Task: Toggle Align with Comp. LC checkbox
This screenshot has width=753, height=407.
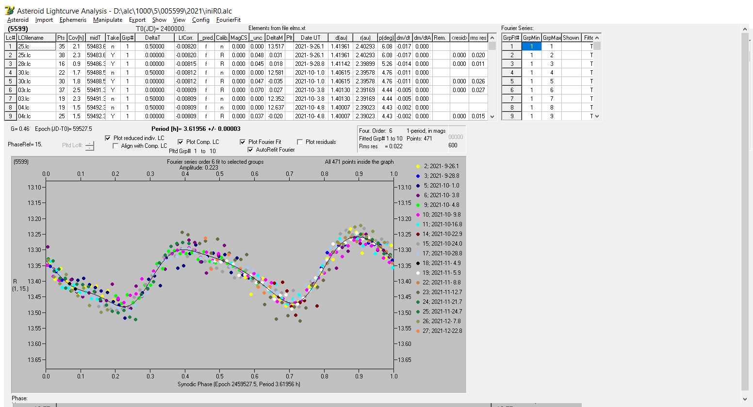Action: [x=115, y=146]
